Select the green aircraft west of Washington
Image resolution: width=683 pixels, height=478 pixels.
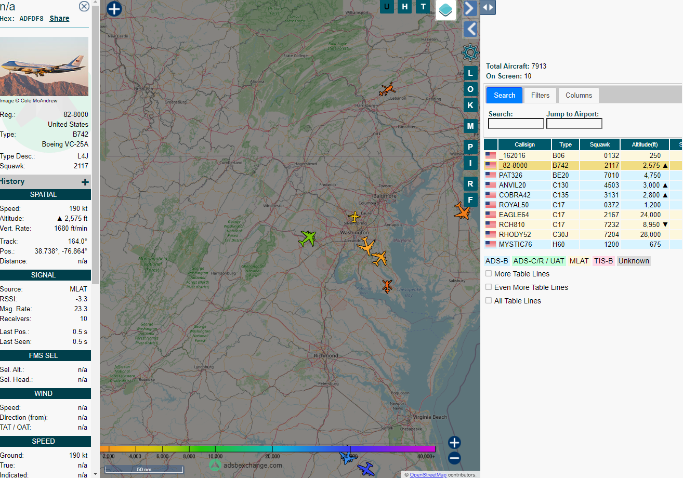click(x=308, y=238)
